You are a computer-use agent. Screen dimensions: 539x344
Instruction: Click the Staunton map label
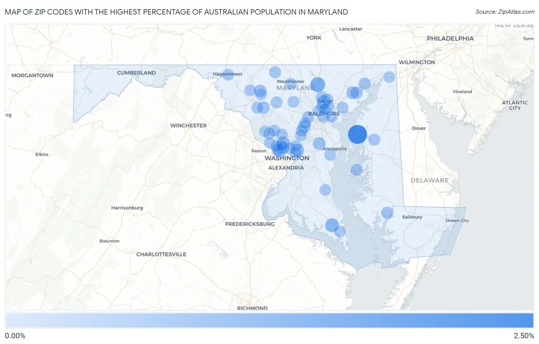(x=109, y=241)
